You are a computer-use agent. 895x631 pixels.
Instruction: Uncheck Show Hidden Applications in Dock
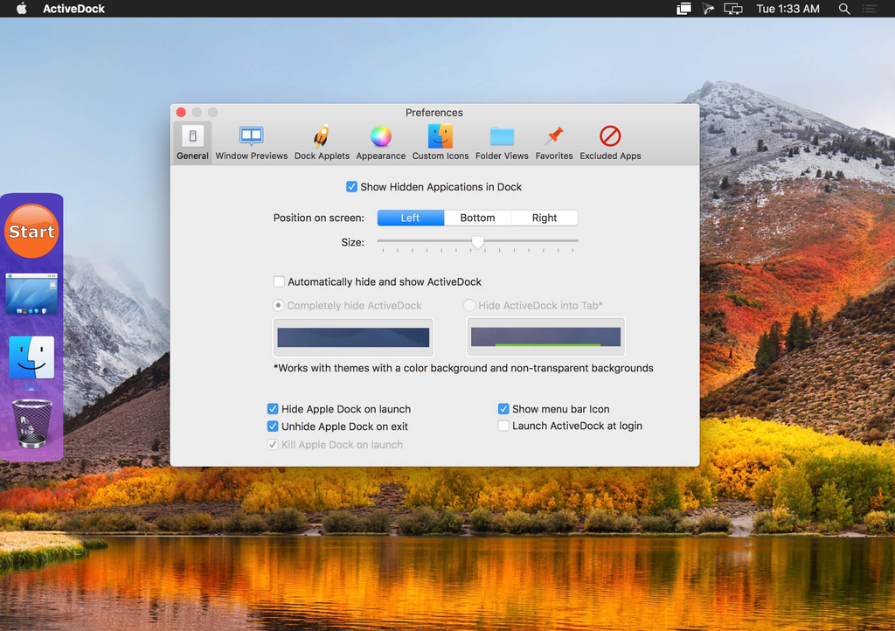click(x=351, y=187)
